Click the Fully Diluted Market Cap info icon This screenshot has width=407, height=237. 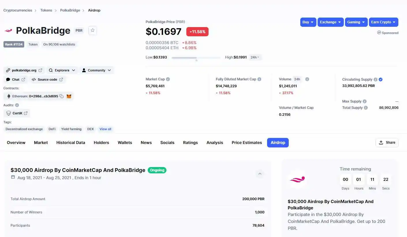259,79
